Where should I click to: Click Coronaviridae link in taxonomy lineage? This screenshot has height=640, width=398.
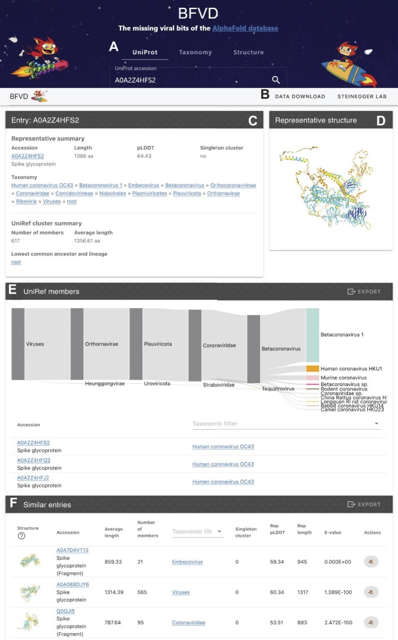click(33, 194)
